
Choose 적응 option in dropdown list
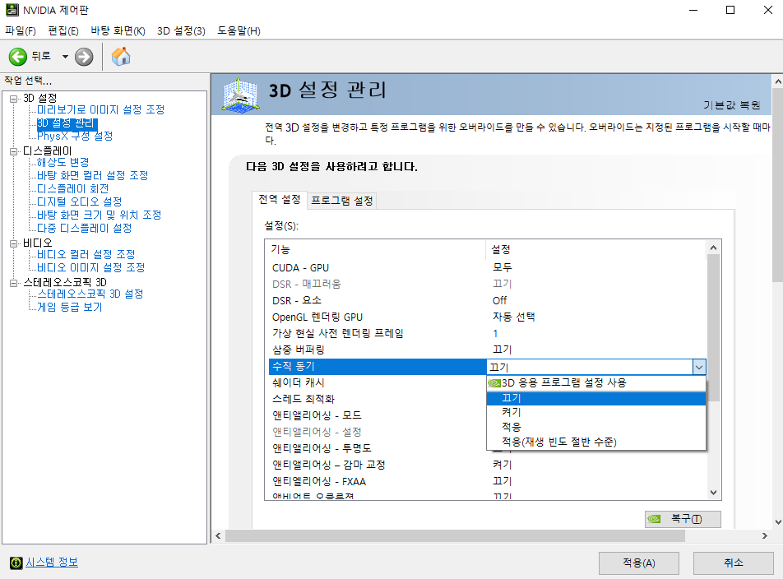click(x=595, y=427)
